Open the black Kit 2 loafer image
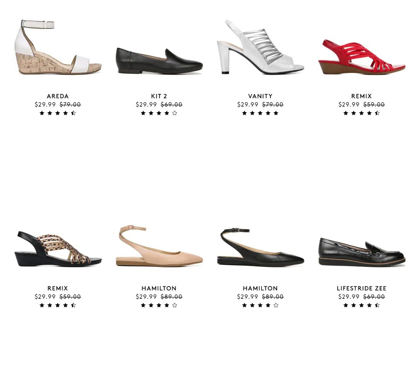This screenshot has width=413, height=366. tap(159, 61)
